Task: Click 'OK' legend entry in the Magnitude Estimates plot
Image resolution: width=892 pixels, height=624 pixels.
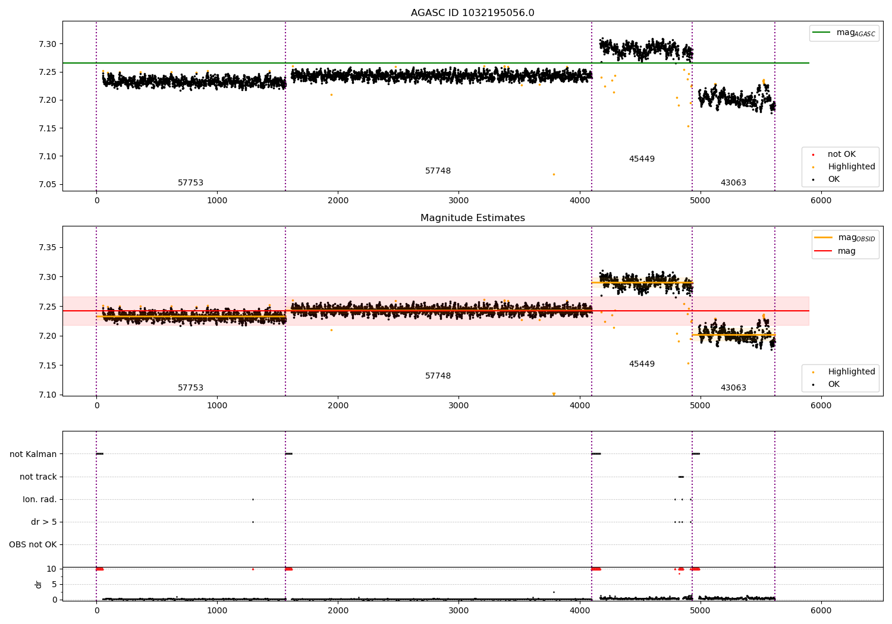Action: coord(834,385)
